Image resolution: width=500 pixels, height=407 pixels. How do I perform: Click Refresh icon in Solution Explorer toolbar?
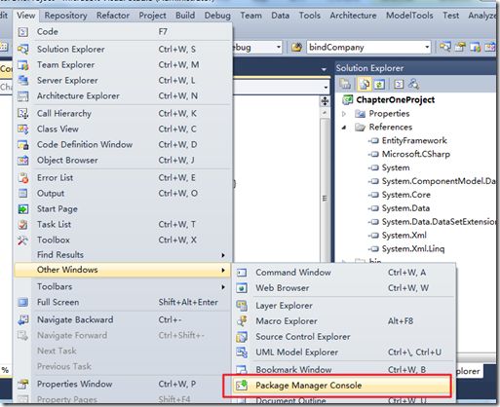point(379,85)
